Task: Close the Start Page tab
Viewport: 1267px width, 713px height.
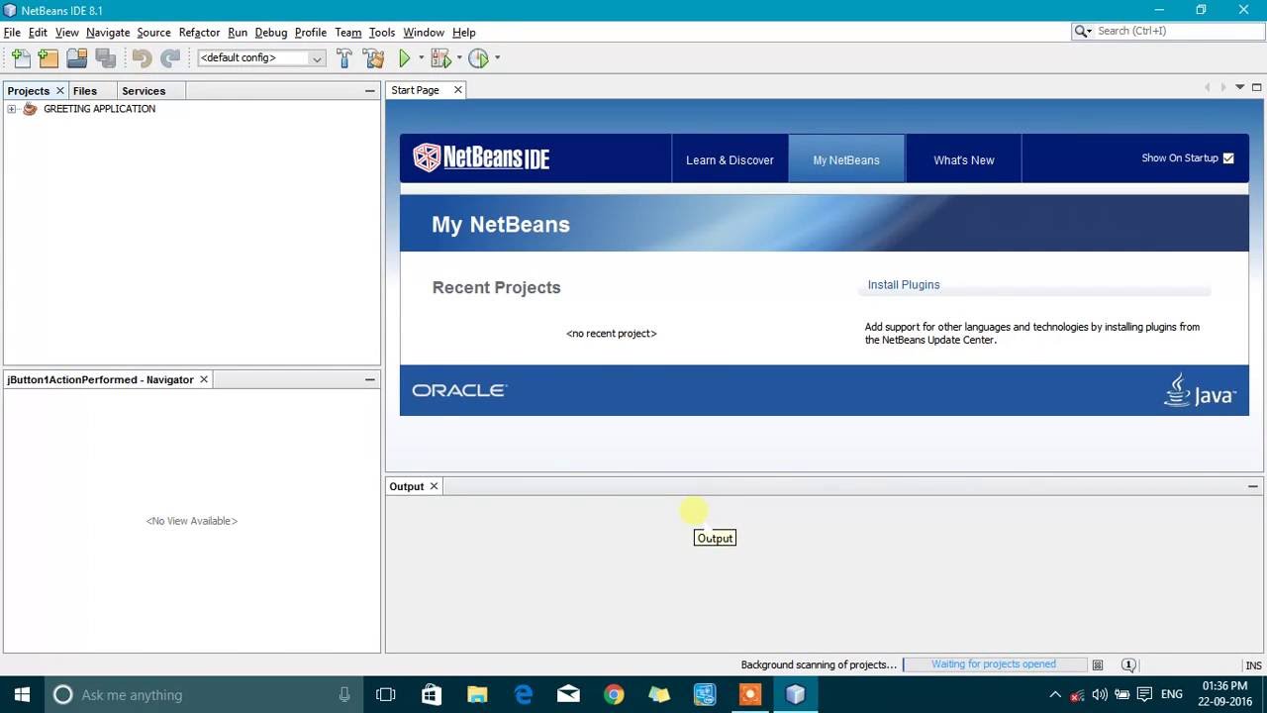Action: (x=457, y=90)
